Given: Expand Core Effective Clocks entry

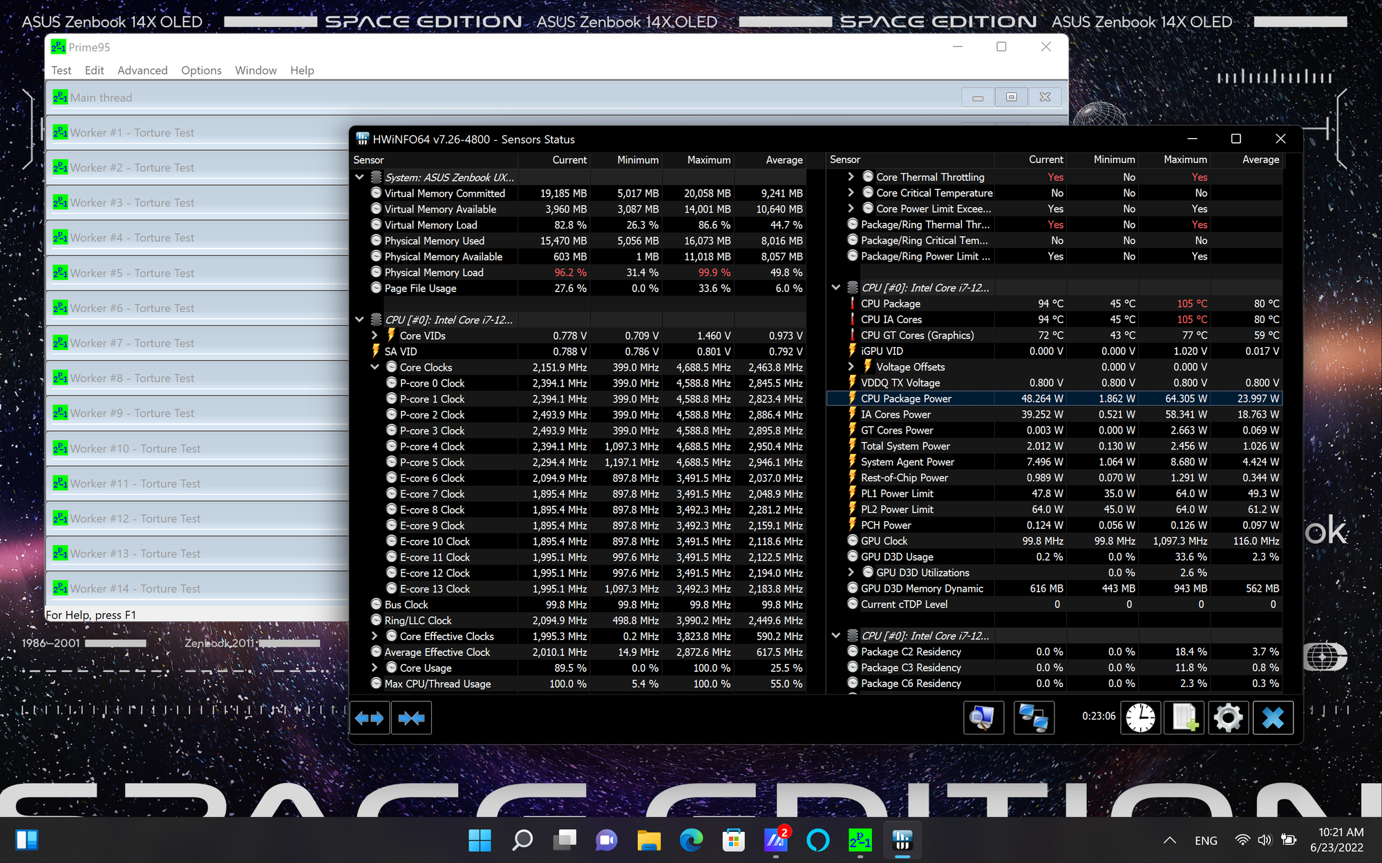Looking at the screenshot, I should (375, 637).
